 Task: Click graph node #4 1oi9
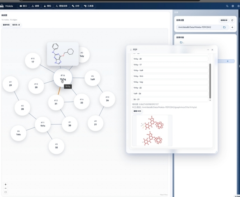tap(92, 78)
